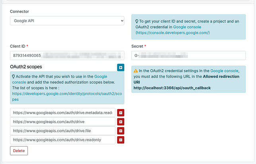Remove the drive.metadata.readonly scope

pos(121,112)
